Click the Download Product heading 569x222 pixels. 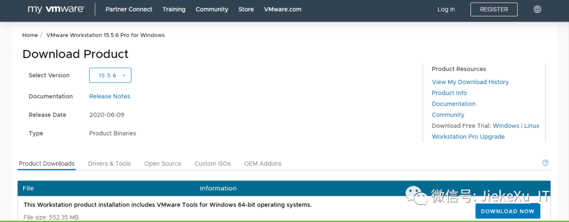tap(75, 54)
